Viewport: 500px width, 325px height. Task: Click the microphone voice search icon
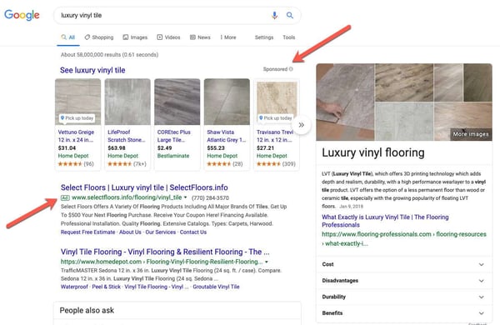[274, 15]
